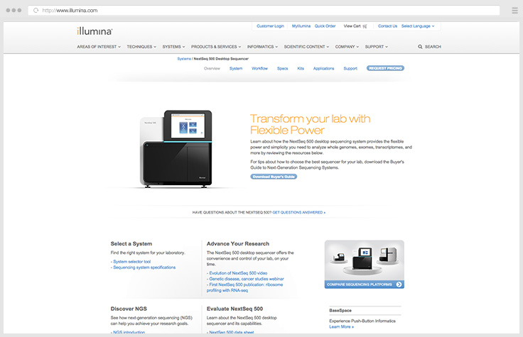This screenshot has height=337, width=523.
Task: Open the View Cart shopping cart
Action: point(355,26)
